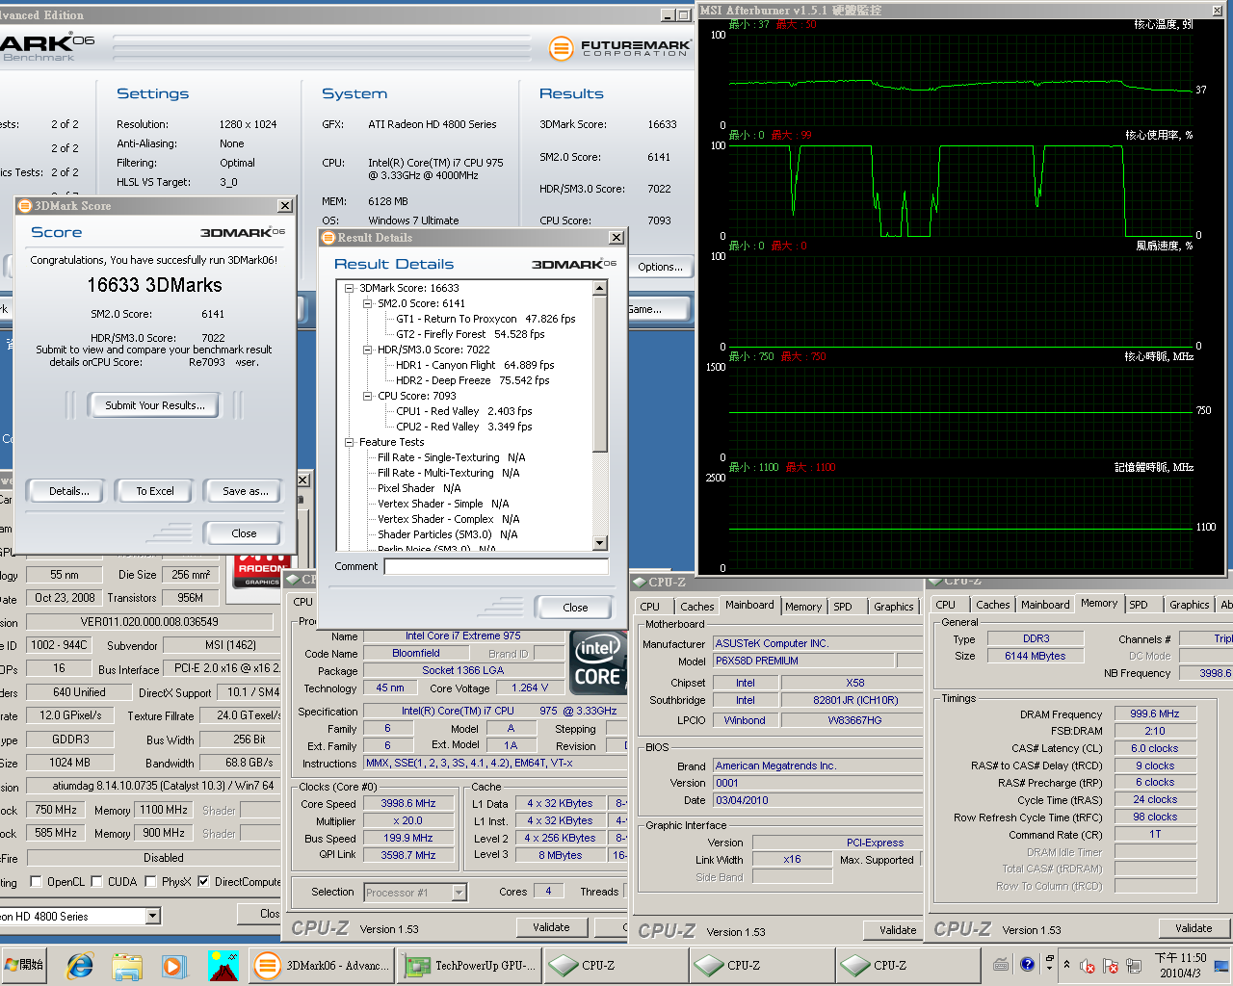1233x986 pixels.
Task: Click the blue help icon in the tray
Action: tap(1027, 963)
